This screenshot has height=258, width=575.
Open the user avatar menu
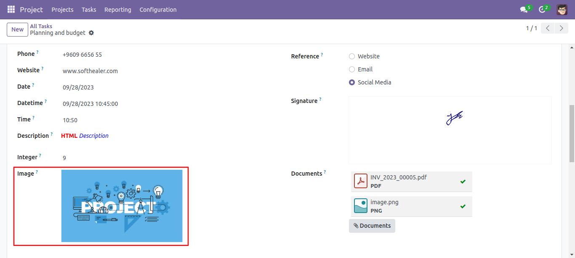562,9
